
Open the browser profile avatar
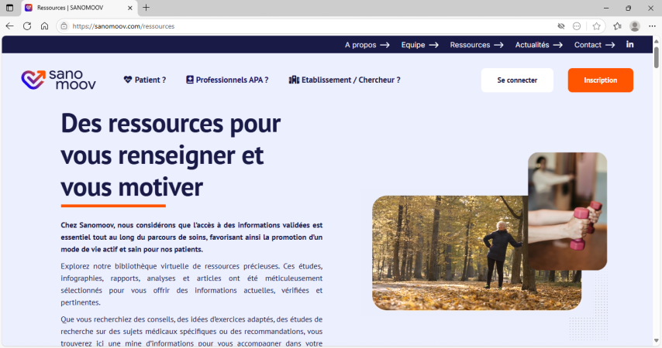tap(634, 26)
